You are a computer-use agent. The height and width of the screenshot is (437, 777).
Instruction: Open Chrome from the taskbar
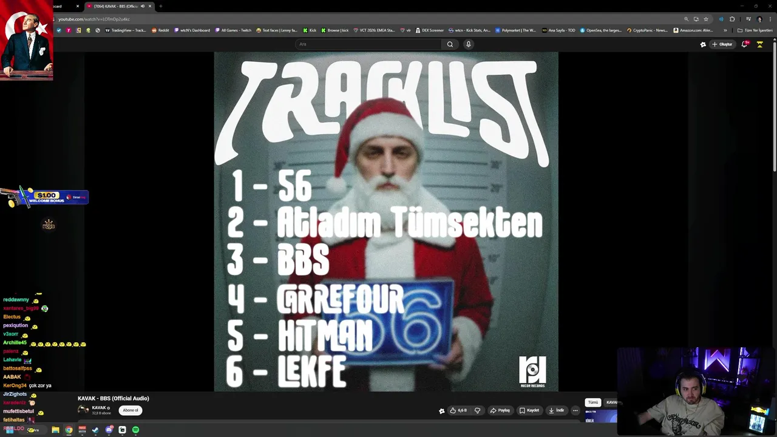[x=69, y=430]
